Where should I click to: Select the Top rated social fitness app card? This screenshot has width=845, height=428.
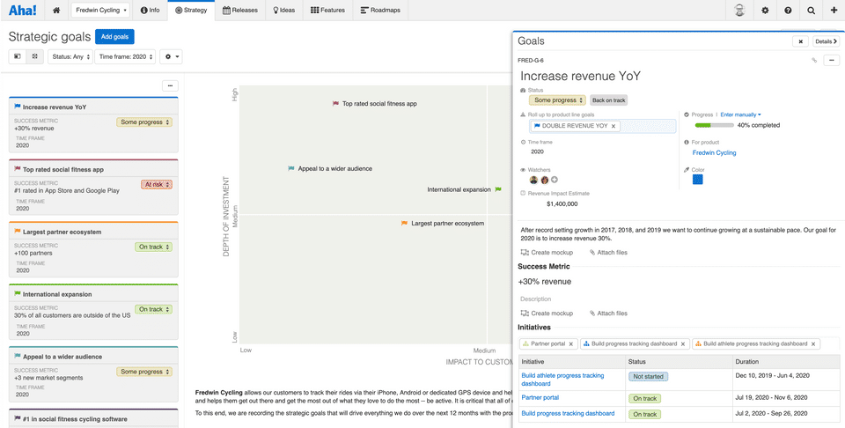click(93, 187)
